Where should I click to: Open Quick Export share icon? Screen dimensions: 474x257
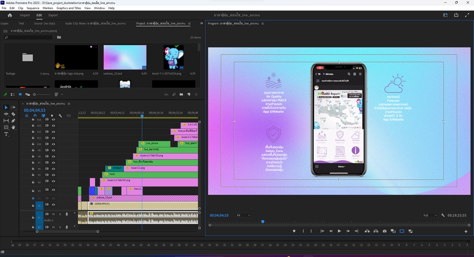tap(456, 15)
